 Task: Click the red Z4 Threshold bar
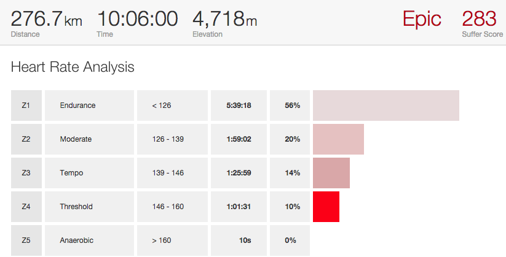(x=326, y=207)
